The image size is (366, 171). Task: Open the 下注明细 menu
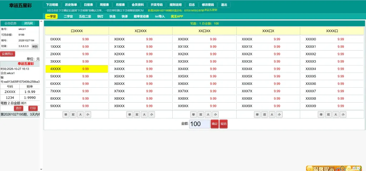pyautogui.click(x=52, y=5)
